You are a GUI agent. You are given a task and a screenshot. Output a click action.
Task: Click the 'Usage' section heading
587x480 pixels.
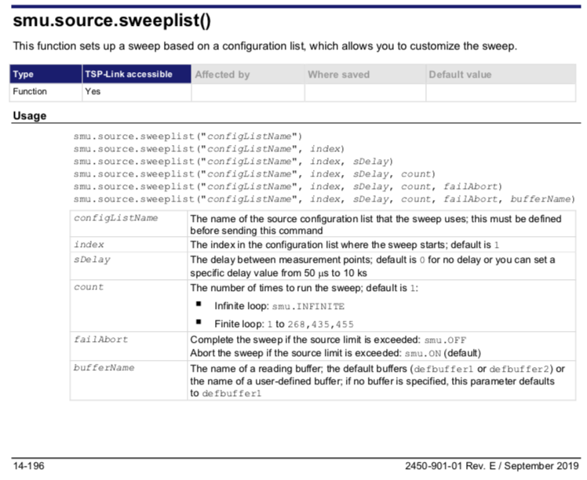pos(30,115)
